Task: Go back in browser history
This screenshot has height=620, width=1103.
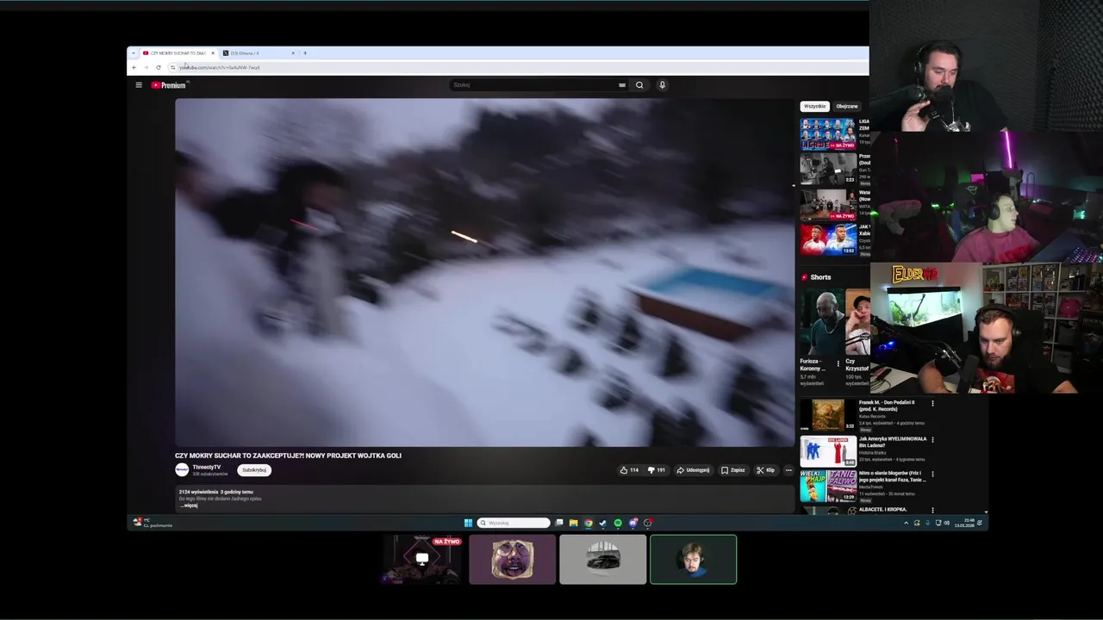Action: coord(134,67)
